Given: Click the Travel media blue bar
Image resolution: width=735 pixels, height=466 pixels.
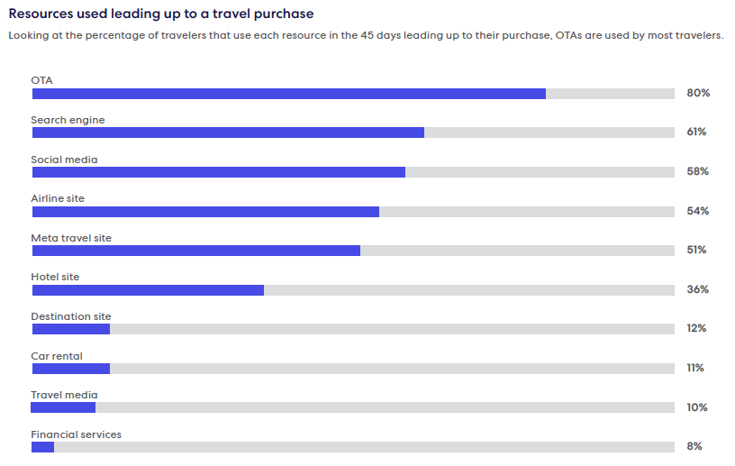Looking at the screenshot, I should coord(63,407).
